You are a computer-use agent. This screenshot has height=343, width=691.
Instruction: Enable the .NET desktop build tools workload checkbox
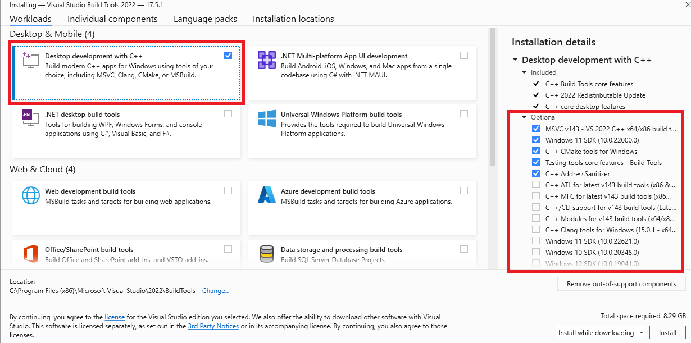(x=228, y=113)
